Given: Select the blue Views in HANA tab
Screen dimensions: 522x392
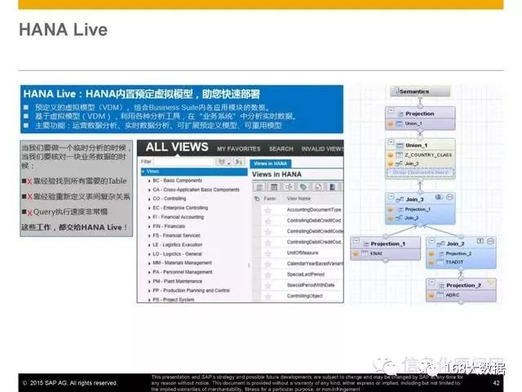Looking at the screenshot, I should pos(270,163).
